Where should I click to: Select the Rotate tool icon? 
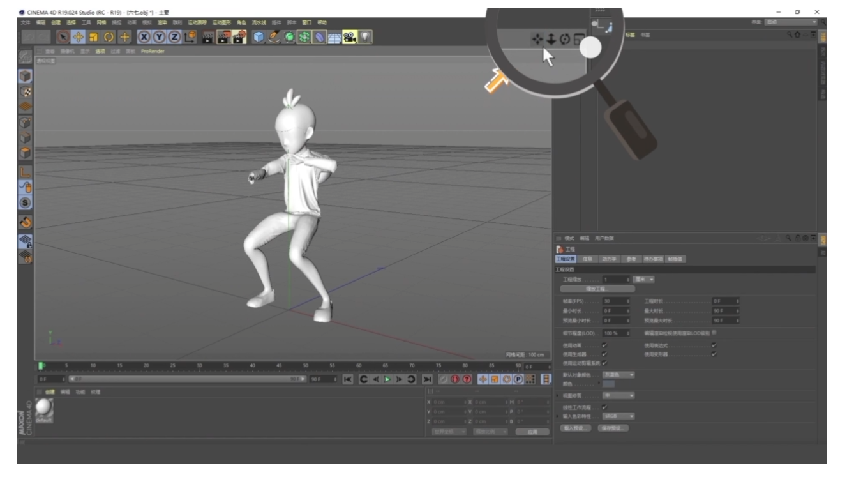pyautogui.click(x=109, y=37)
